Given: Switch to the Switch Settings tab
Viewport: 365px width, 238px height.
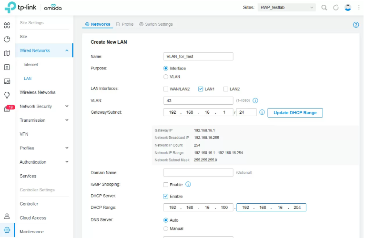Looking at the screenshot, I should coord(156,24).
